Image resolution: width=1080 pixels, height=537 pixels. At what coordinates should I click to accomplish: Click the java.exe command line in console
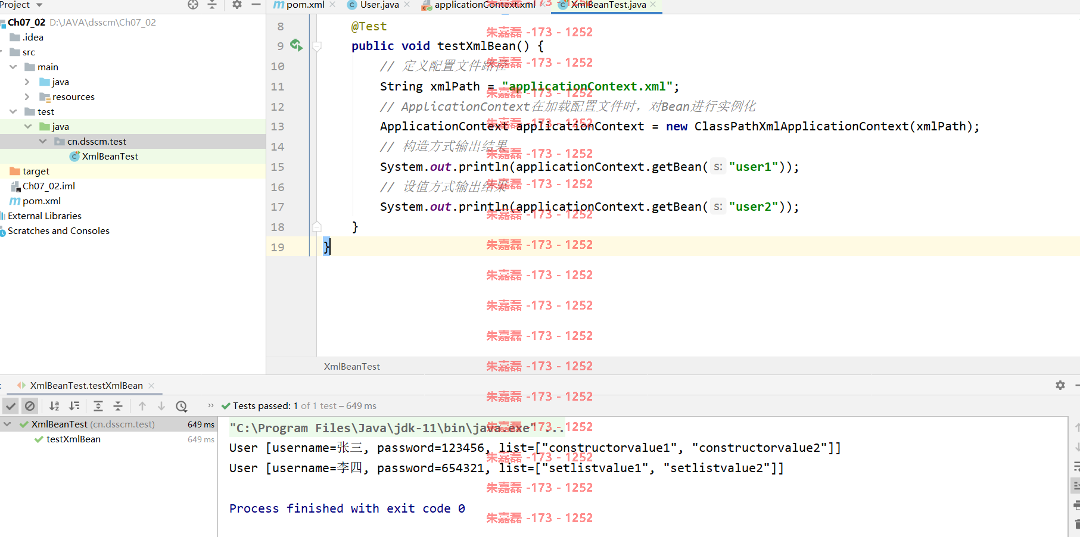pyautogui.click(x=396, y=428)
